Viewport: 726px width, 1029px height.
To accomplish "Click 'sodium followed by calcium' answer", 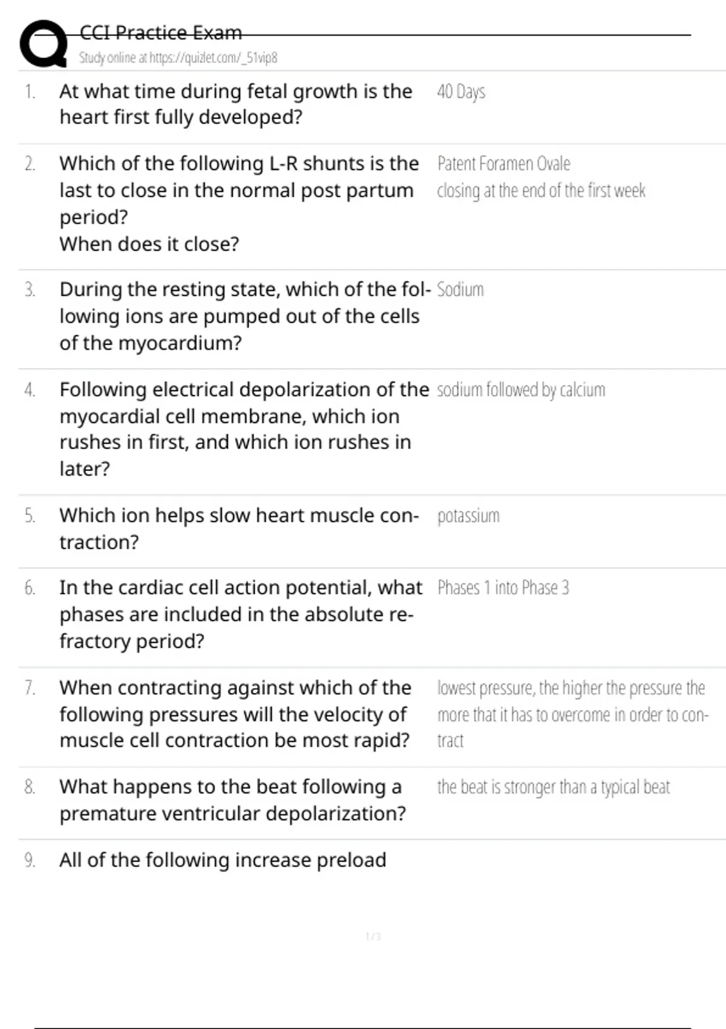I will click(521, 390).
